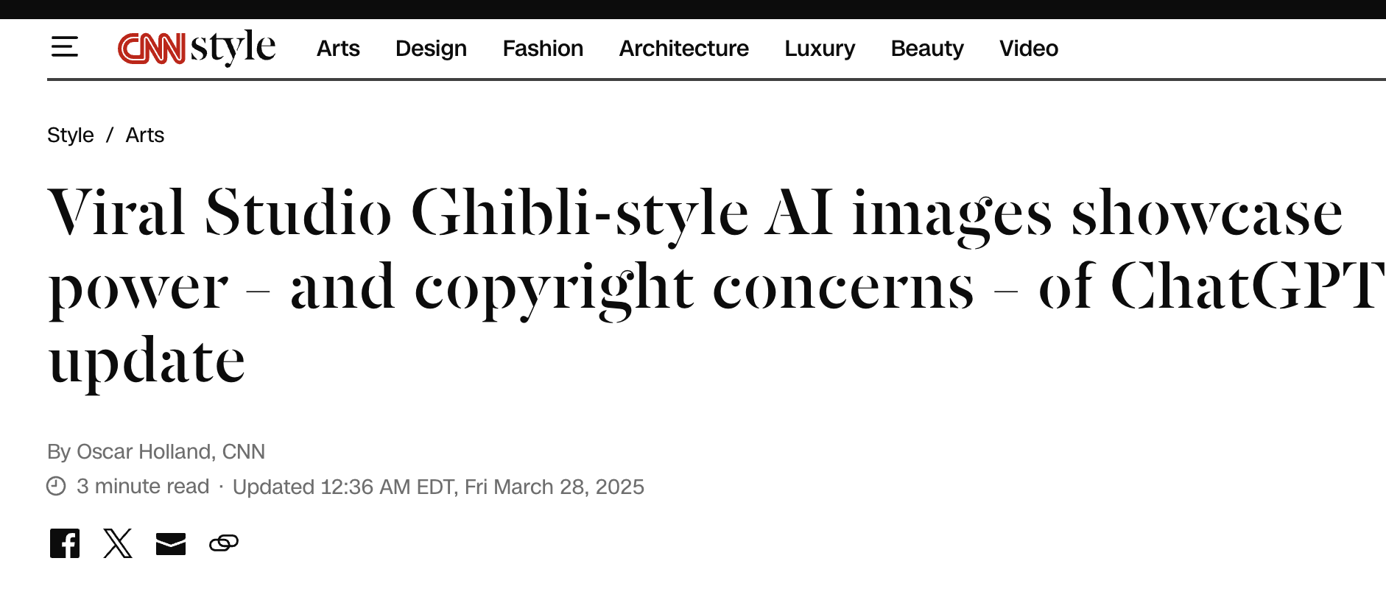Share article on Facebook
Image resolution: width=1386 pixels, height=614 pixels.
(x=65, y=543)
